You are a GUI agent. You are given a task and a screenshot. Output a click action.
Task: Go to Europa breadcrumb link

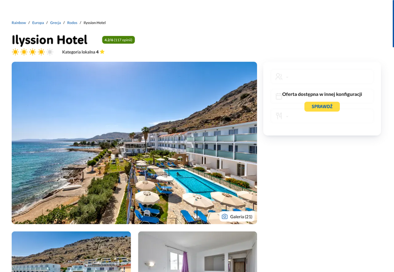[38, 23]
